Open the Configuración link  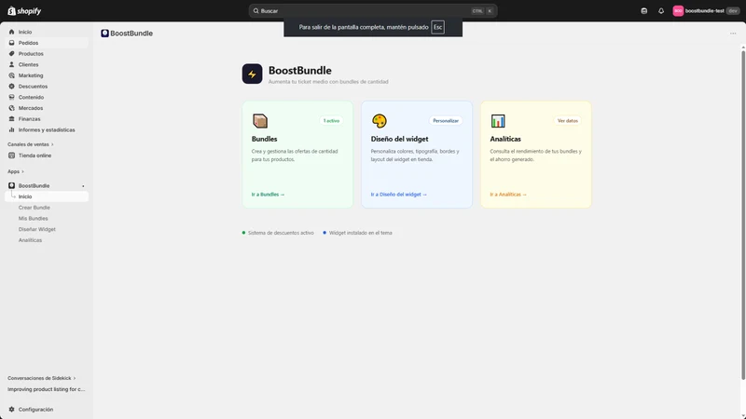[x=35, y=409]
